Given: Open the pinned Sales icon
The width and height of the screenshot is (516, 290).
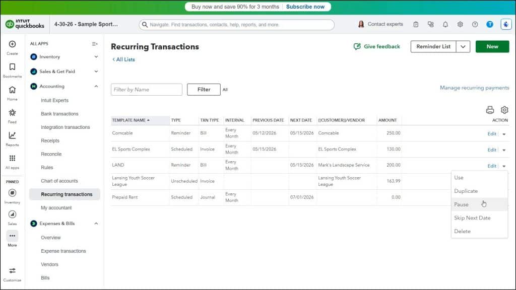Looking at the screenshot, I should tap(12, 214).
